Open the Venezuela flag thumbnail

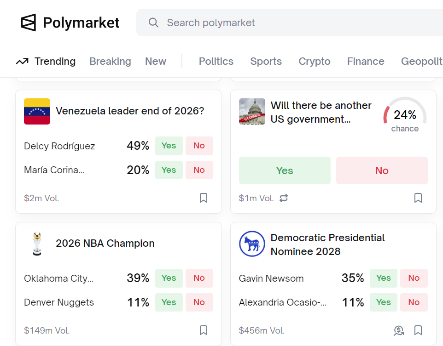(37, 111)
